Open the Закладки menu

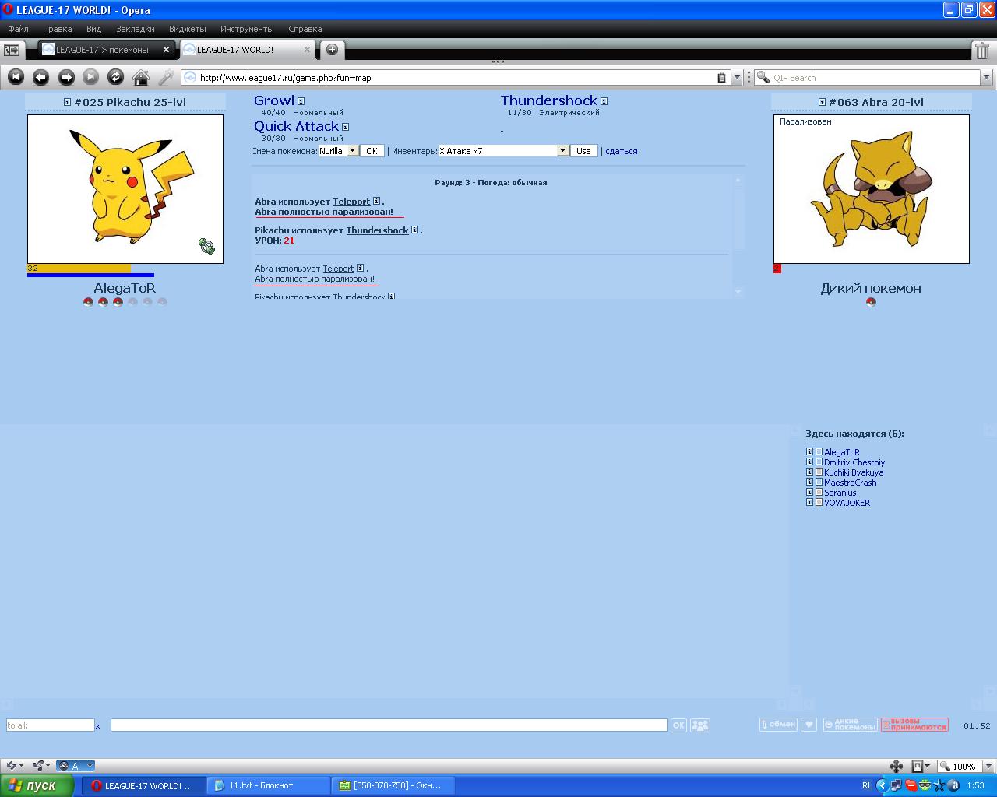[136, 29]
